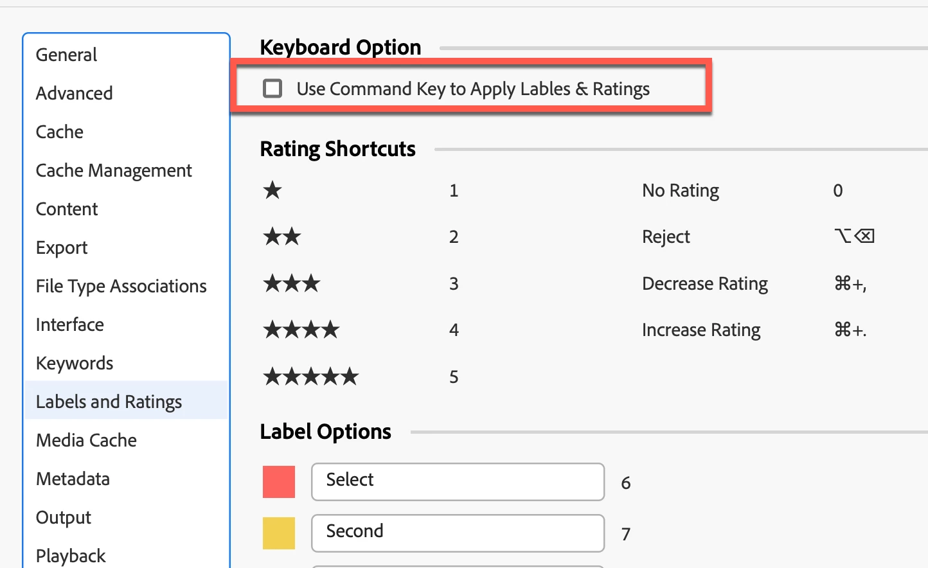This screenshot has width=928, height=568.
Task: Click the three-star rating icon
Action: 292,283
